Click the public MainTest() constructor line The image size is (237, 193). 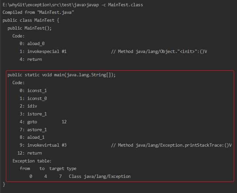click(x=30, y=28)
